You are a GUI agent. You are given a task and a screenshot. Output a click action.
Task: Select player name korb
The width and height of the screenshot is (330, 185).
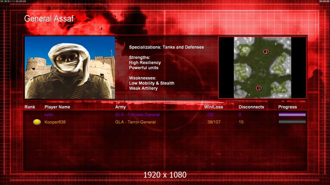(49, 115)
